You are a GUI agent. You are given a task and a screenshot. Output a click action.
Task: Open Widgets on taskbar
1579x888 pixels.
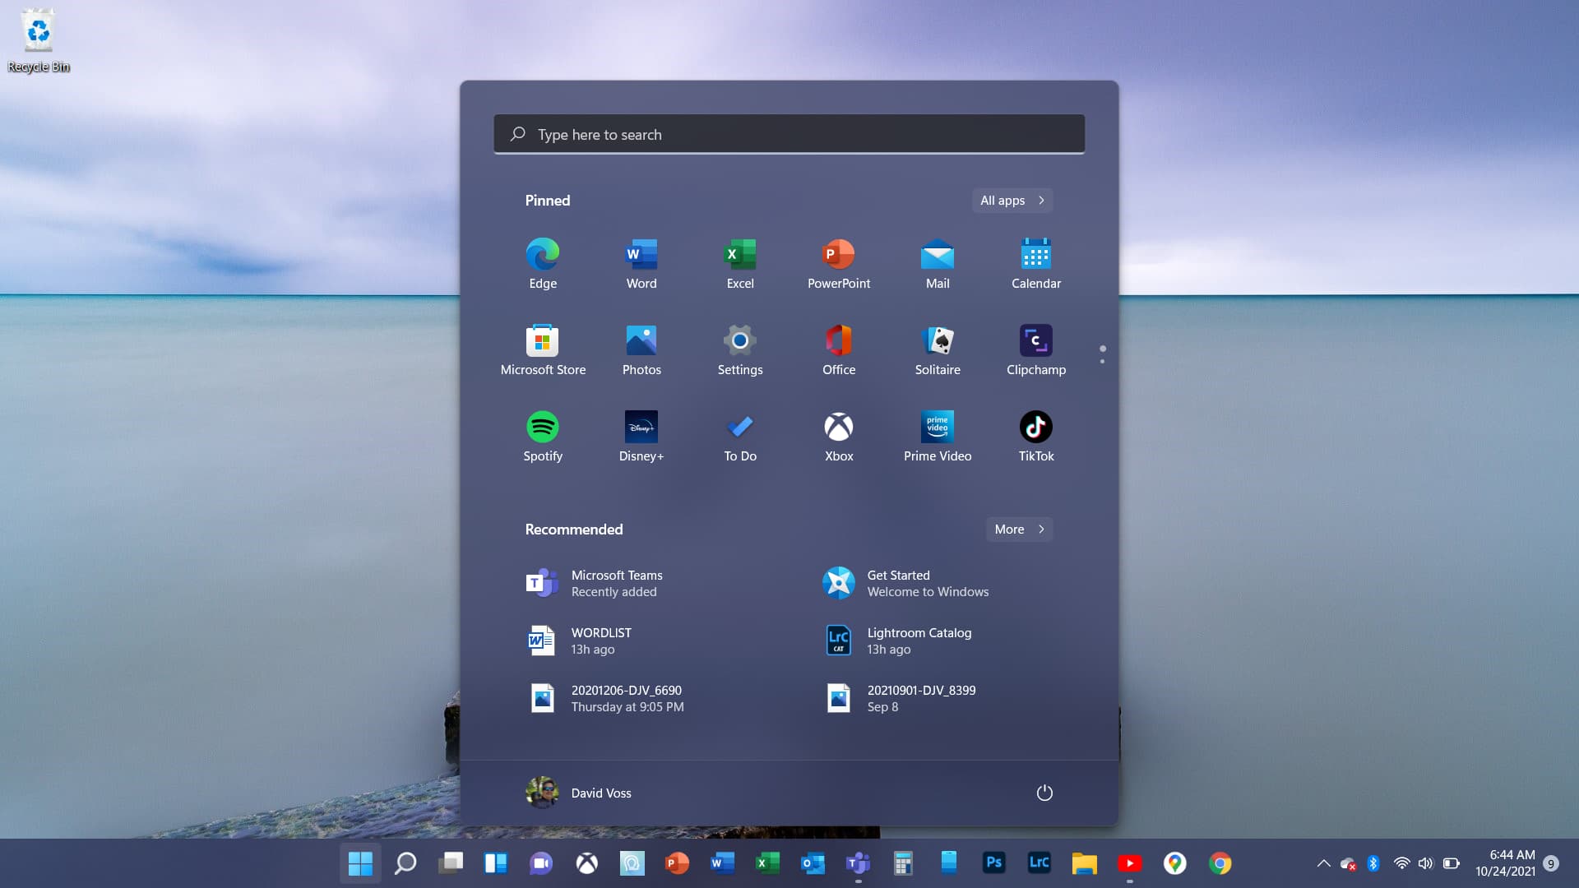(496, 863)
